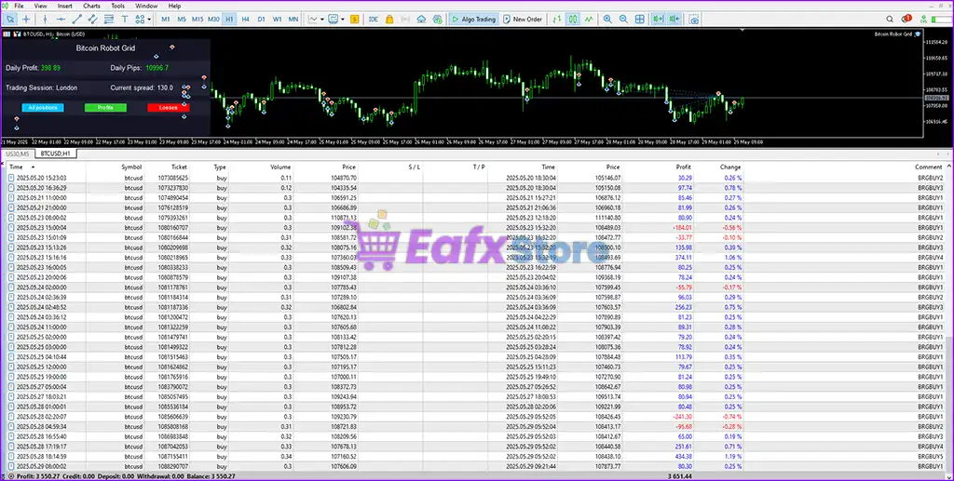This screenshot has width=954, height=481.
Task: Select the trendline drawing tool
Action: click(x=76, y=20)
